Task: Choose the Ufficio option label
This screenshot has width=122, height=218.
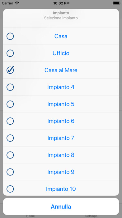Action: 61,53
